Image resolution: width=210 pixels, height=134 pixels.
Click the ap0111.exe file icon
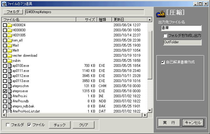click(x=10, y=71)
